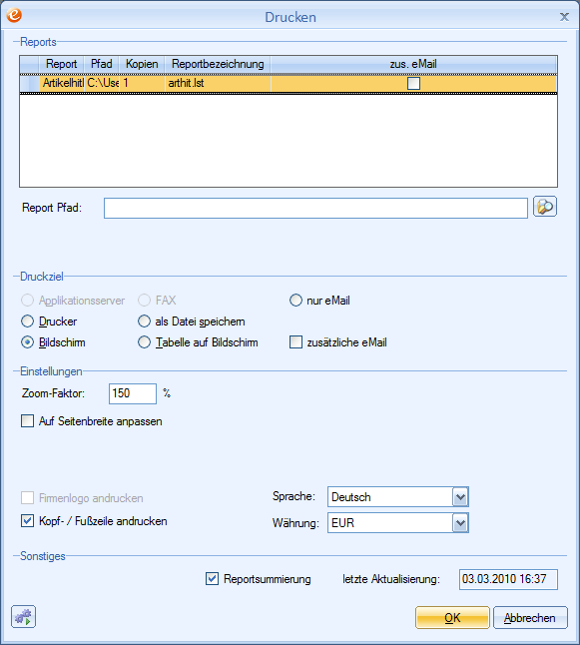Click into the Report Pfad input field
The height and width of the screenshot is (645, 580).
pos(315,208)
